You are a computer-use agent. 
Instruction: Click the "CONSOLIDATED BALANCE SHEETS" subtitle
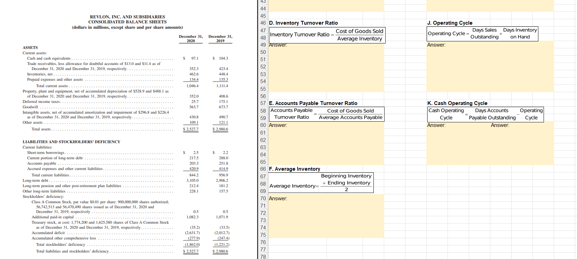coord(127,22)
